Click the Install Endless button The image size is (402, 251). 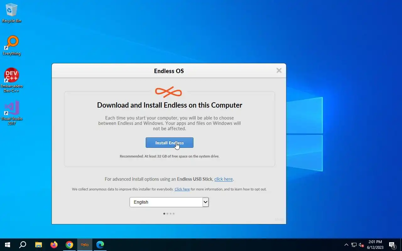coord(169,143)
